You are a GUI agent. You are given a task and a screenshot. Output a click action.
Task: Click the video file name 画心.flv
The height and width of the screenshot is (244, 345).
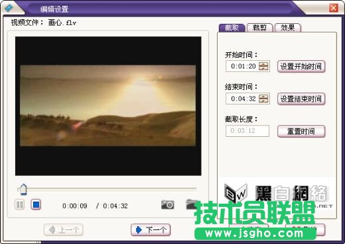click(62, 22)
